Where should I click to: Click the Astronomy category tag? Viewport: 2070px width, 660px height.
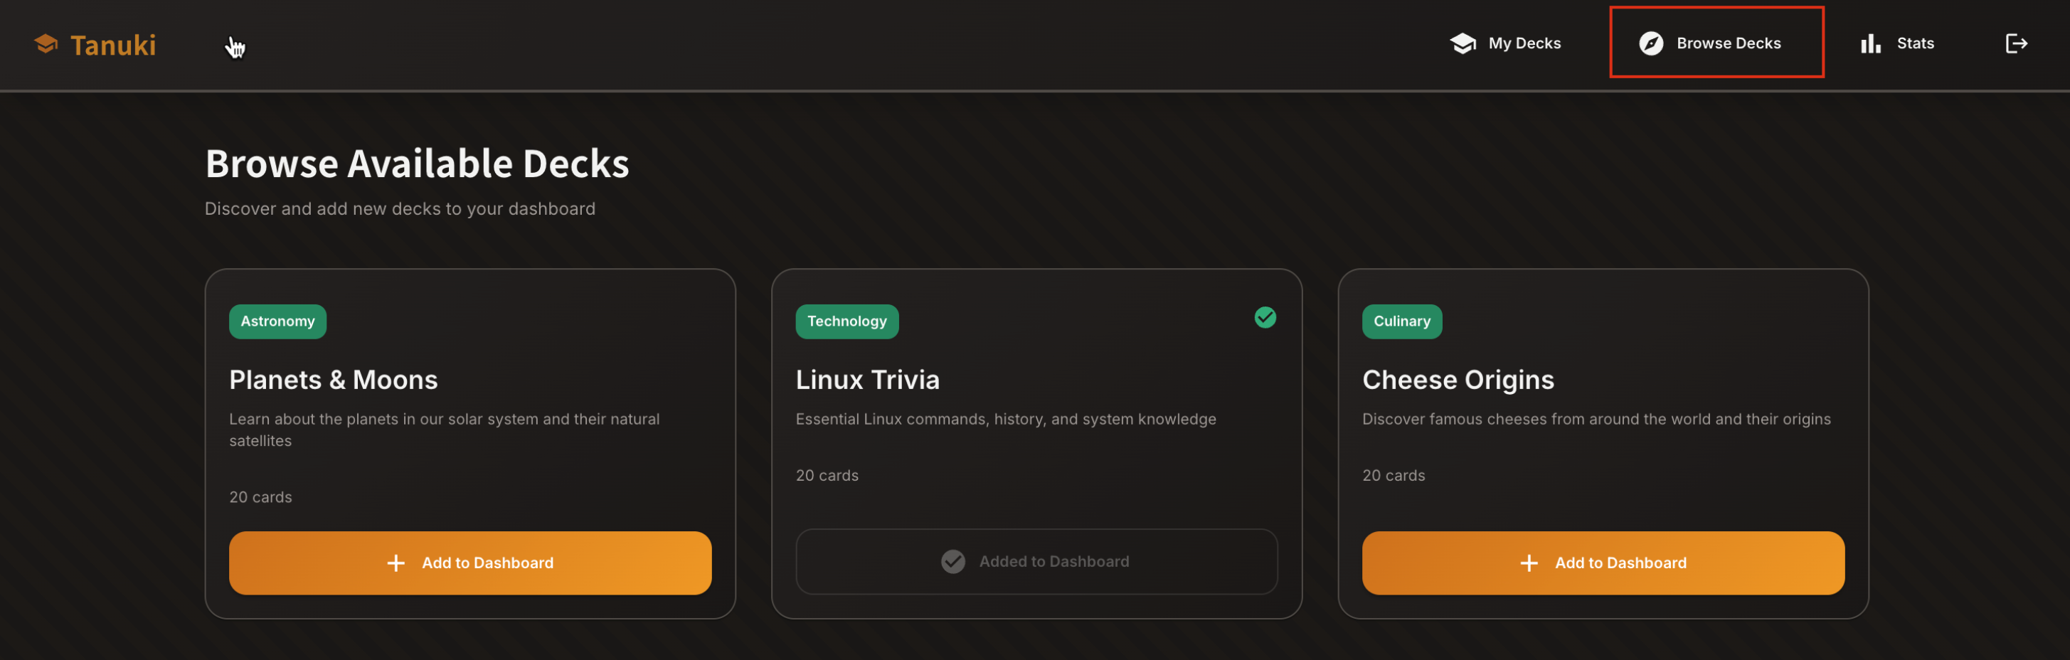[277, 321]
